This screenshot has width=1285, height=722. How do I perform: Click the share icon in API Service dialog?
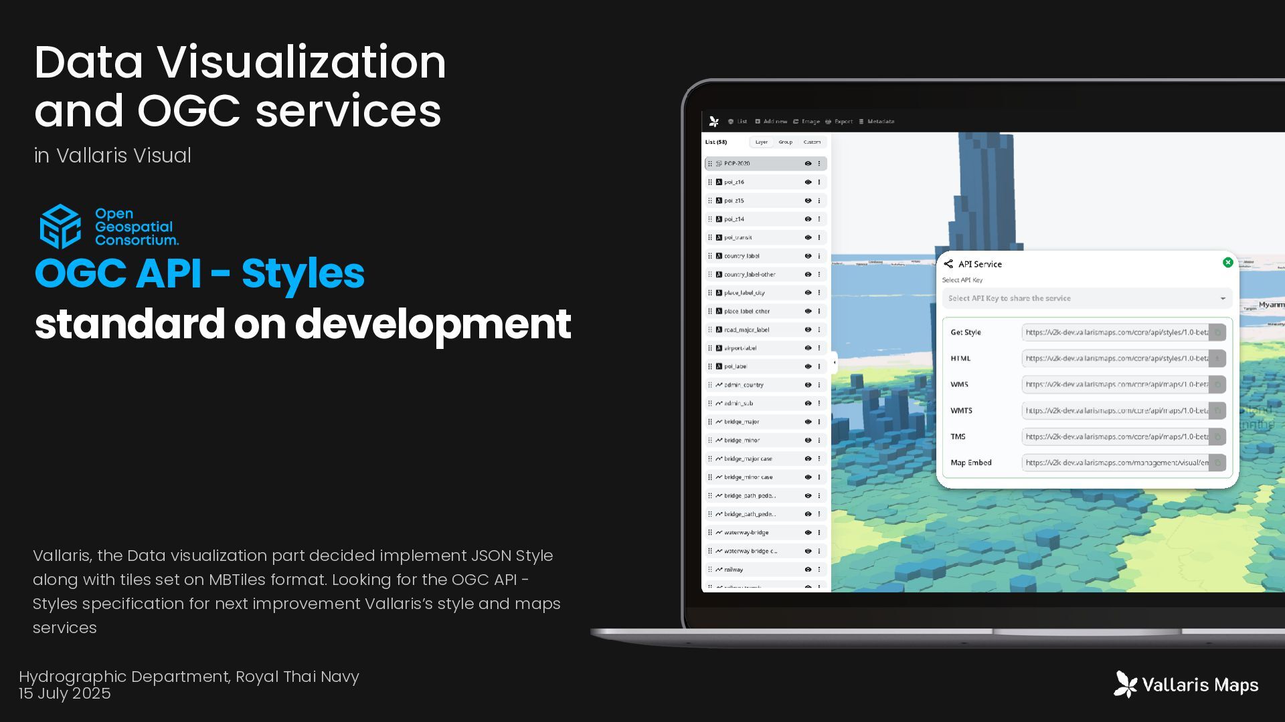coord(948,264)
